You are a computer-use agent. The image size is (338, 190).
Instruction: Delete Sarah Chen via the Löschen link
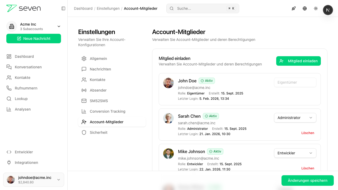(308, 133)
